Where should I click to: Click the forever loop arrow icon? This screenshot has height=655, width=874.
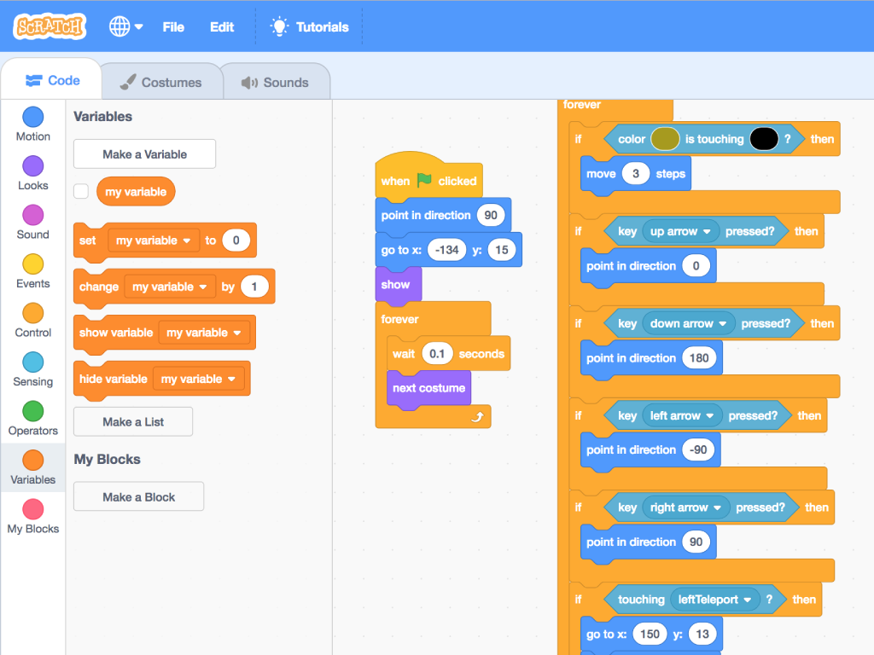coord(477,416)
